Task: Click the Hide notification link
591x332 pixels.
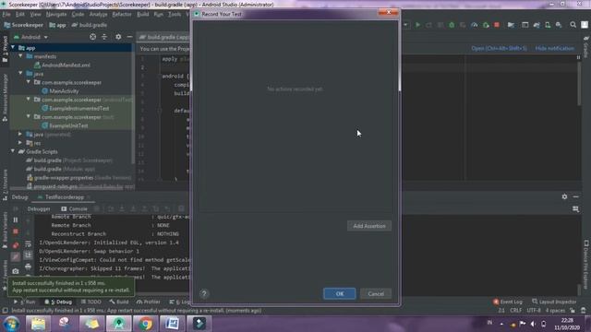Action: pyautogui.click(x=554, y=49)
